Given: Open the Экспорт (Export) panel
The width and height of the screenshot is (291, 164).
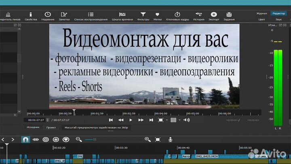Looking at the screenshot, I should [214, 16].
